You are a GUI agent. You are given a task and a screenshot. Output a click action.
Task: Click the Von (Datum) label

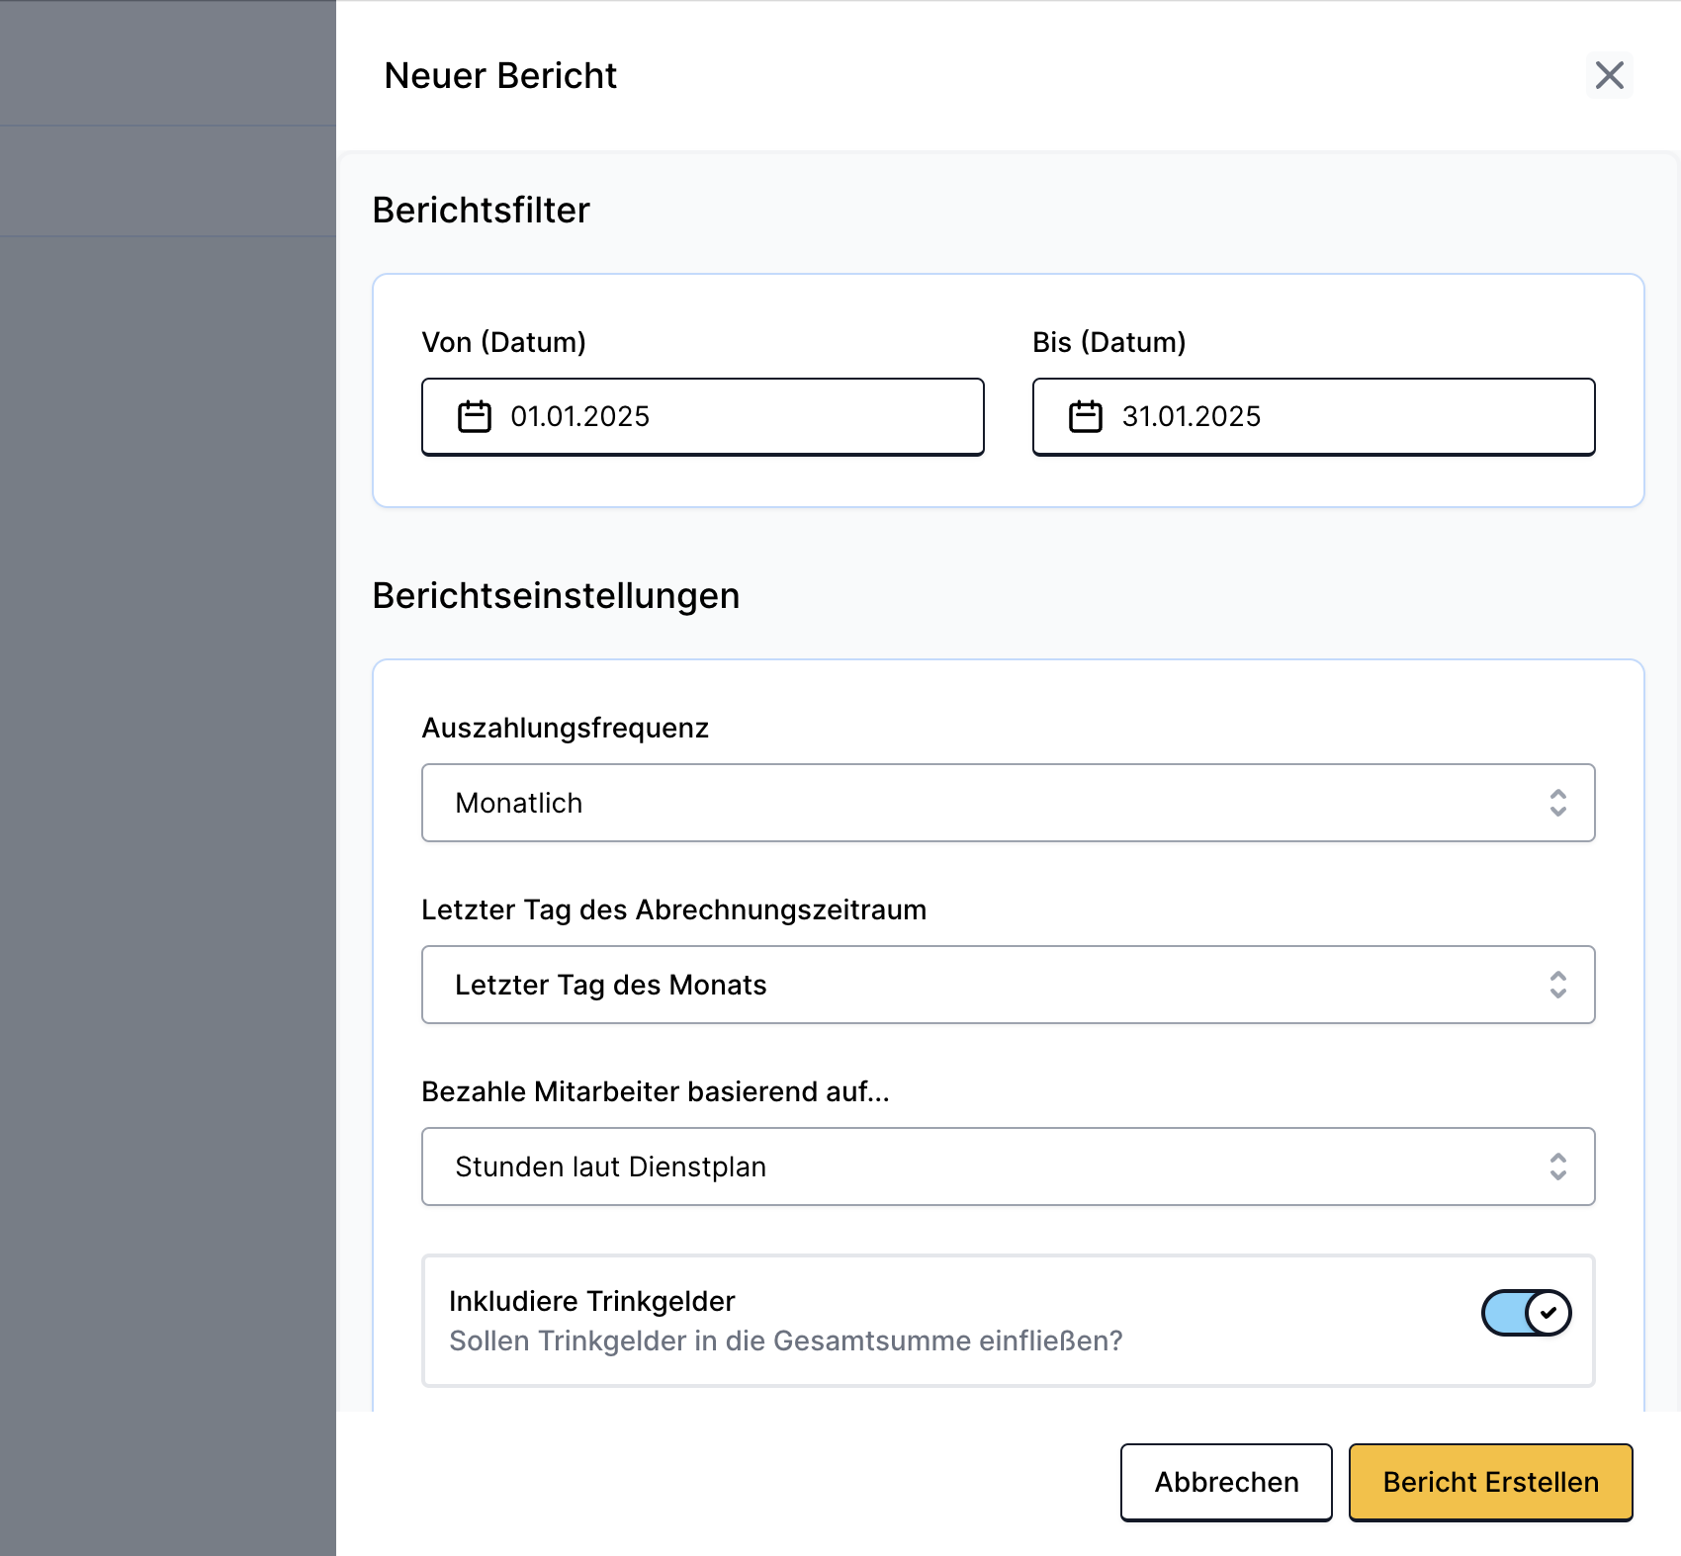point(504,342)
